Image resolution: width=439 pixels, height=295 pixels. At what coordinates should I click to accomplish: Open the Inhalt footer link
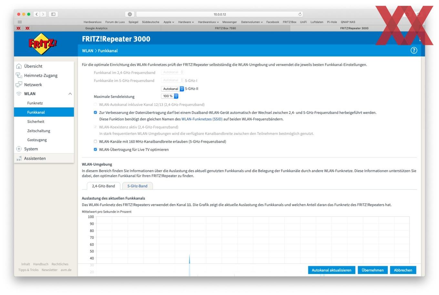[x=26, y=264]
